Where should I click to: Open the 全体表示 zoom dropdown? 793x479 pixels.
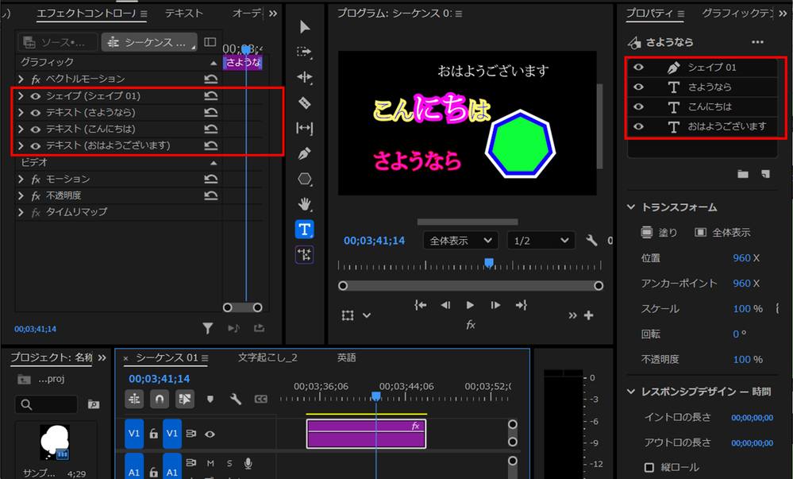coord(460,241)
